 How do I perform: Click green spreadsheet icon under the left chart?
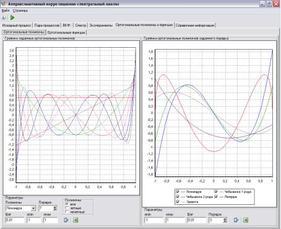pyautogui.click(x=76, y=220)
